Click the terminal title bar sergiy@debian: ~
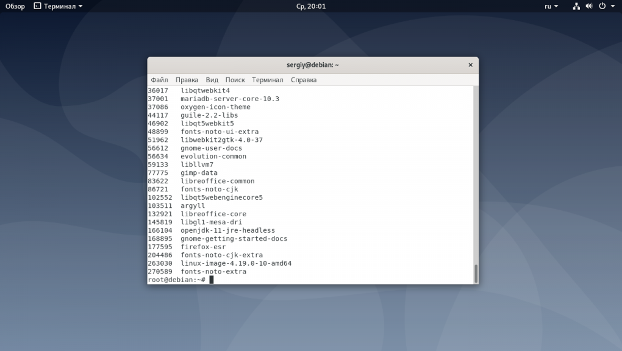The width and height of the screenshot is (622, 351). click(x=312, y=65)
